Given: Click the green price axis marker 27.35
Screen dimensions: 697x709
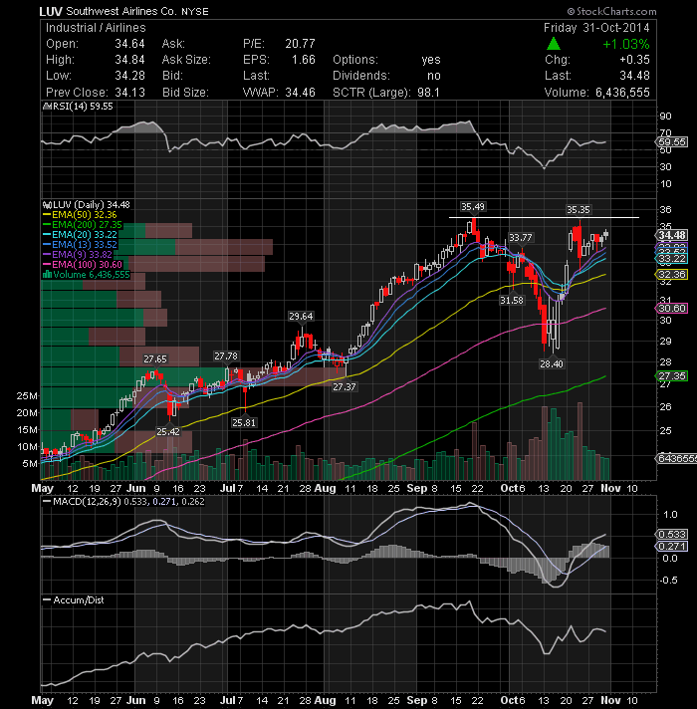Looking at the screenshot, I should point(672,375).
